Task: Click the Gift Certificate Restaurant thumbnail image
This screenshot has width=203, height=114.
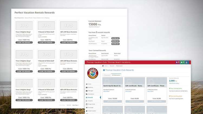Action: pos(135,81)
